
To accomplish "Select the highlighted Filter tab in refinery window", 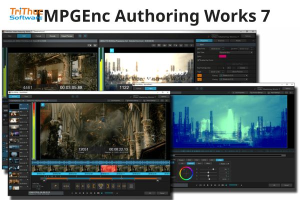I will coord(150,88).
